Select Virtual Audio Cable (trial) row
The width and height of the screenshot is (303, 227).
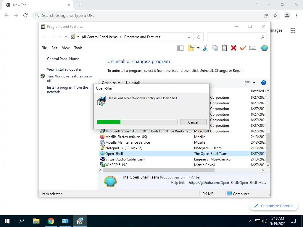[183, 159]
